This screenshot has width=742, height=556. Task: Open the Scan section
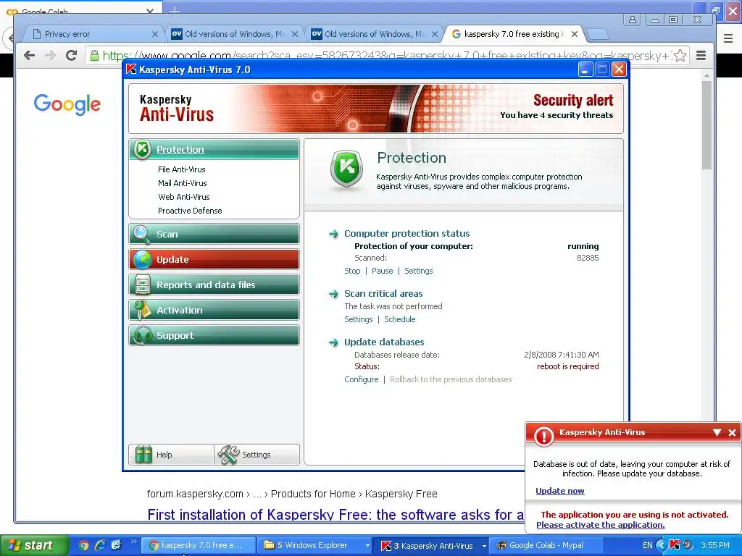point(214,234)
